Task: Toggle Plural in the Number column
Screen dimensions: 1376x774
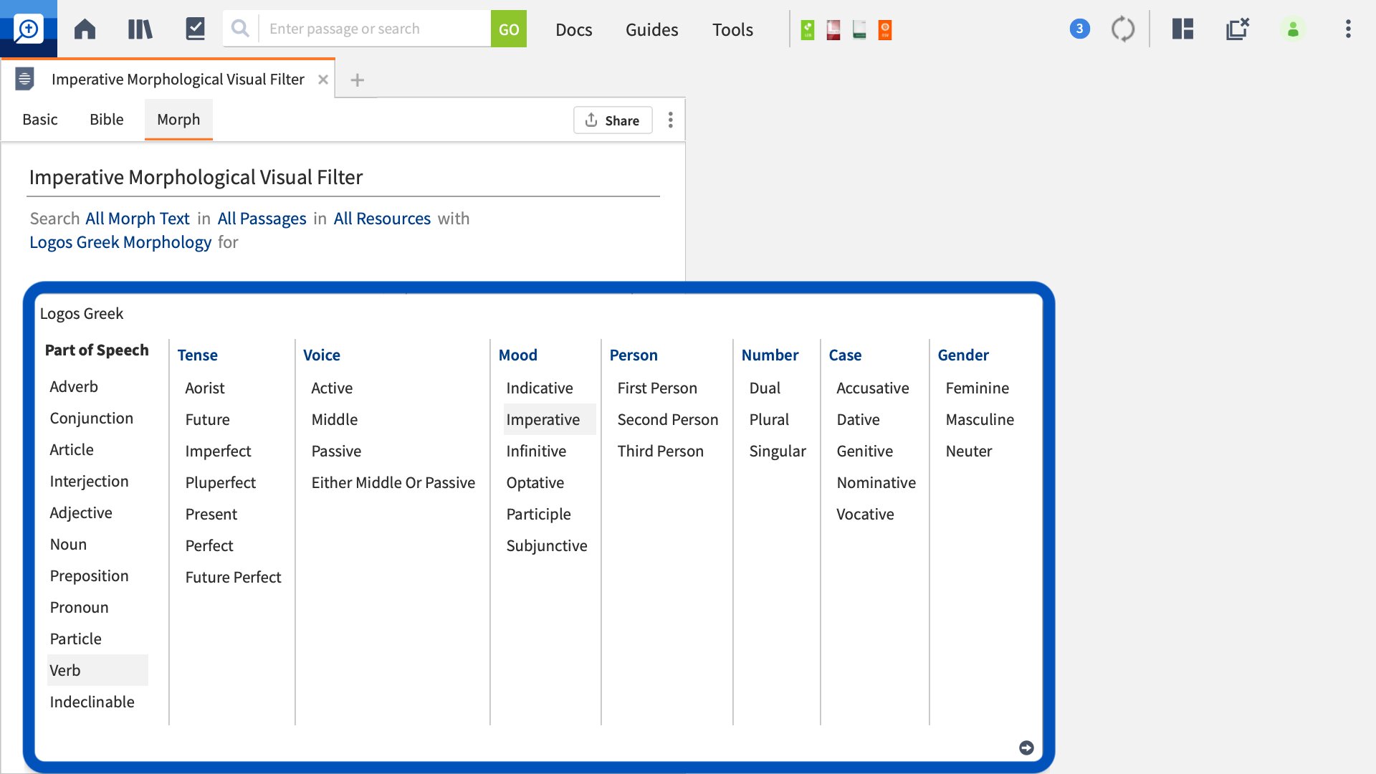Action: tap(769, 419)
